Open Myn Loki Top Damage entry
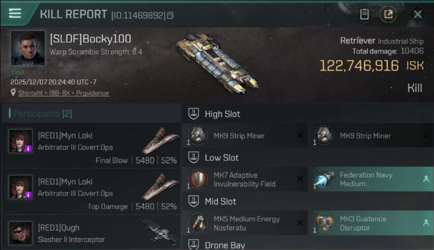 [x=91, y=191]
